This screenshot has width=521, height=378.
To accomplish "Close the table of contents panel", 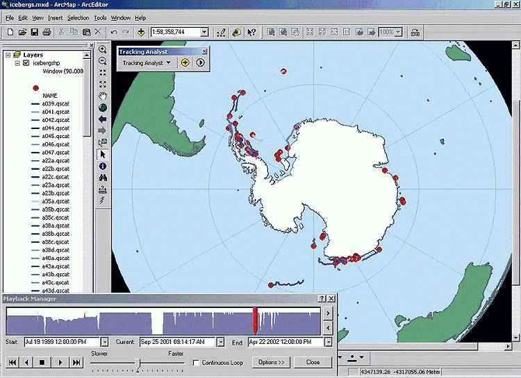I will [x=92, y=45].
